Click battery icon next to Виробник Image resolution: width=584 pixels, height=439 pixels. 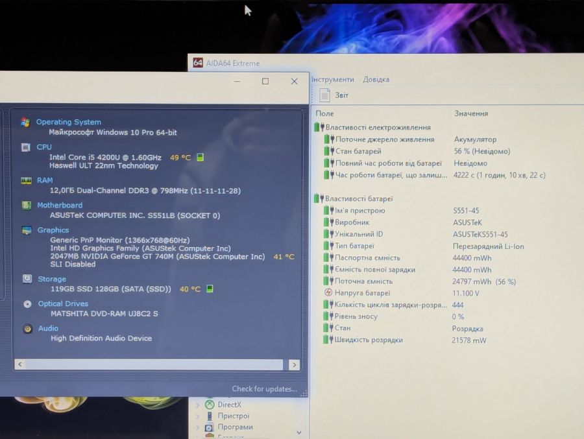click(x=328, y=222)
